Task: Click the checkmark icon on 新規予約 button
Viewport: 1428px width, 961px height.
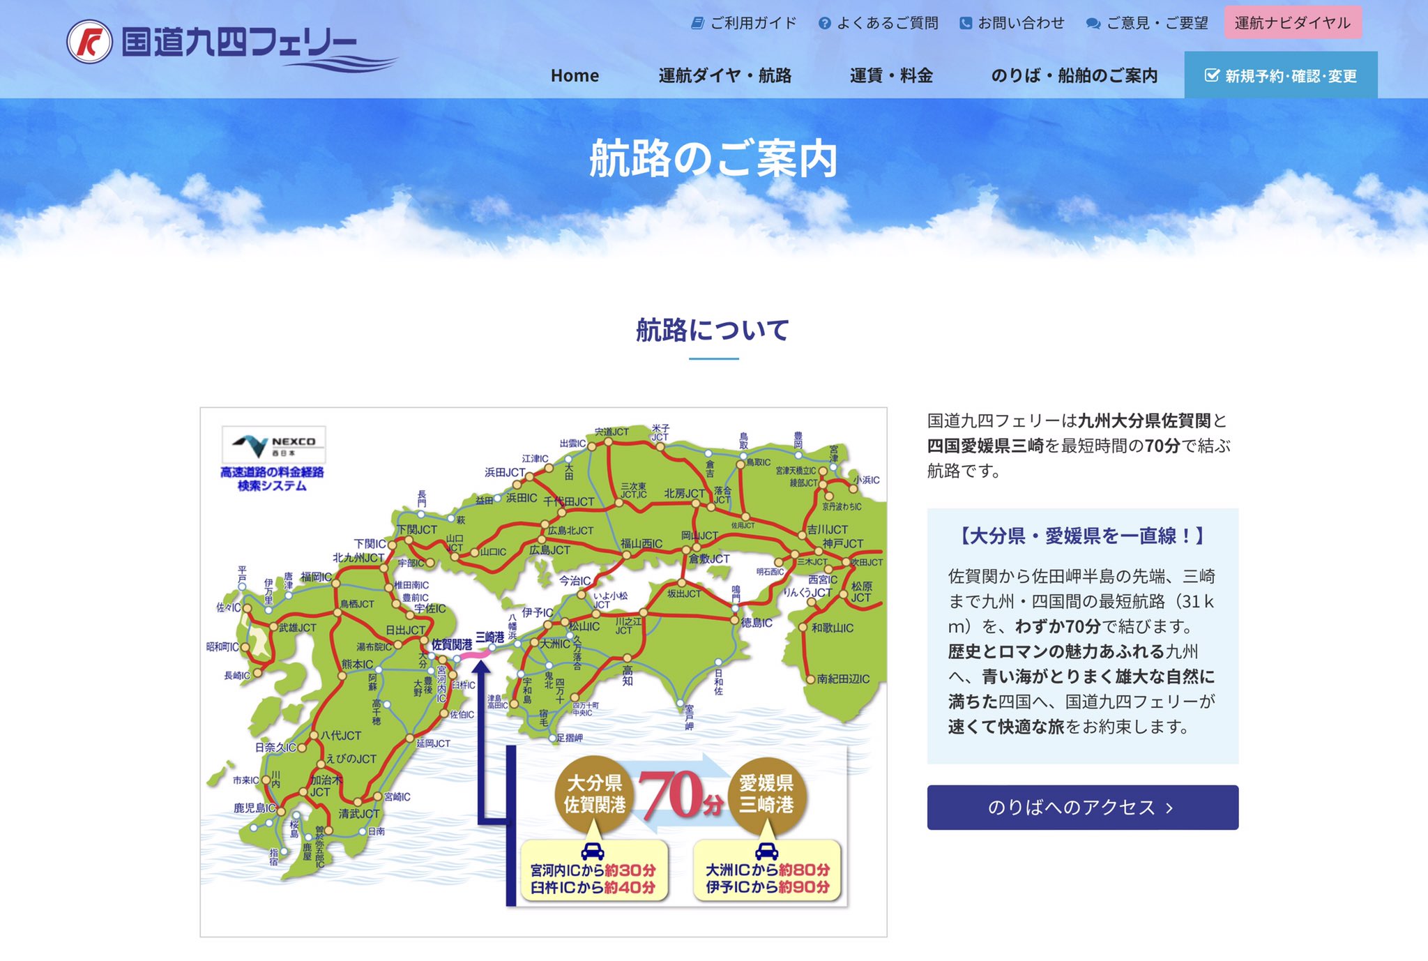Action: pyautogui.click(x=1212, y=75)
